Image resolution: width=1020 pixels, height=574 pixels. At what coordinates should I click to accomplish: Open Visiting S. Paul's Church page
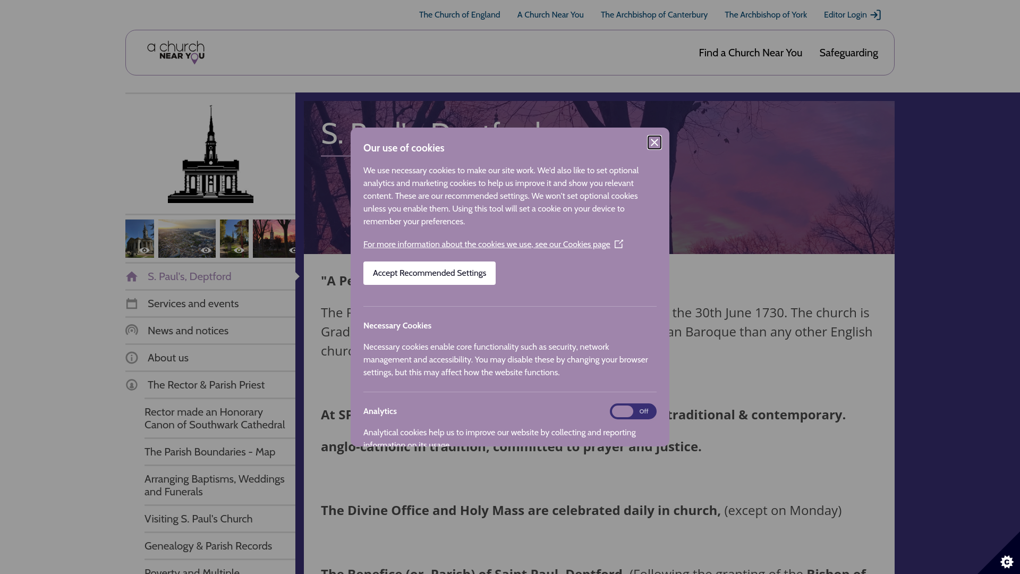[x=220, y=519]
